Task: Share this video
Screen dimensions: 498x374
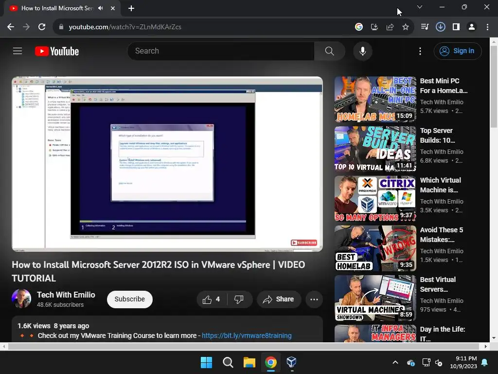Action: point(279,299)
